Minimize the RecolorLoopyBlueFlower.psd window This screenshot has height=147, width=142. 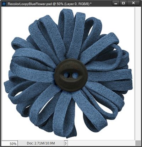coord(116,4)
